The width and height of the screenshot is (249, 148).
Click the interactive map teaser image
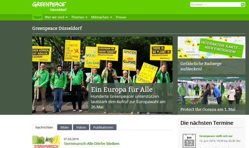211,48
